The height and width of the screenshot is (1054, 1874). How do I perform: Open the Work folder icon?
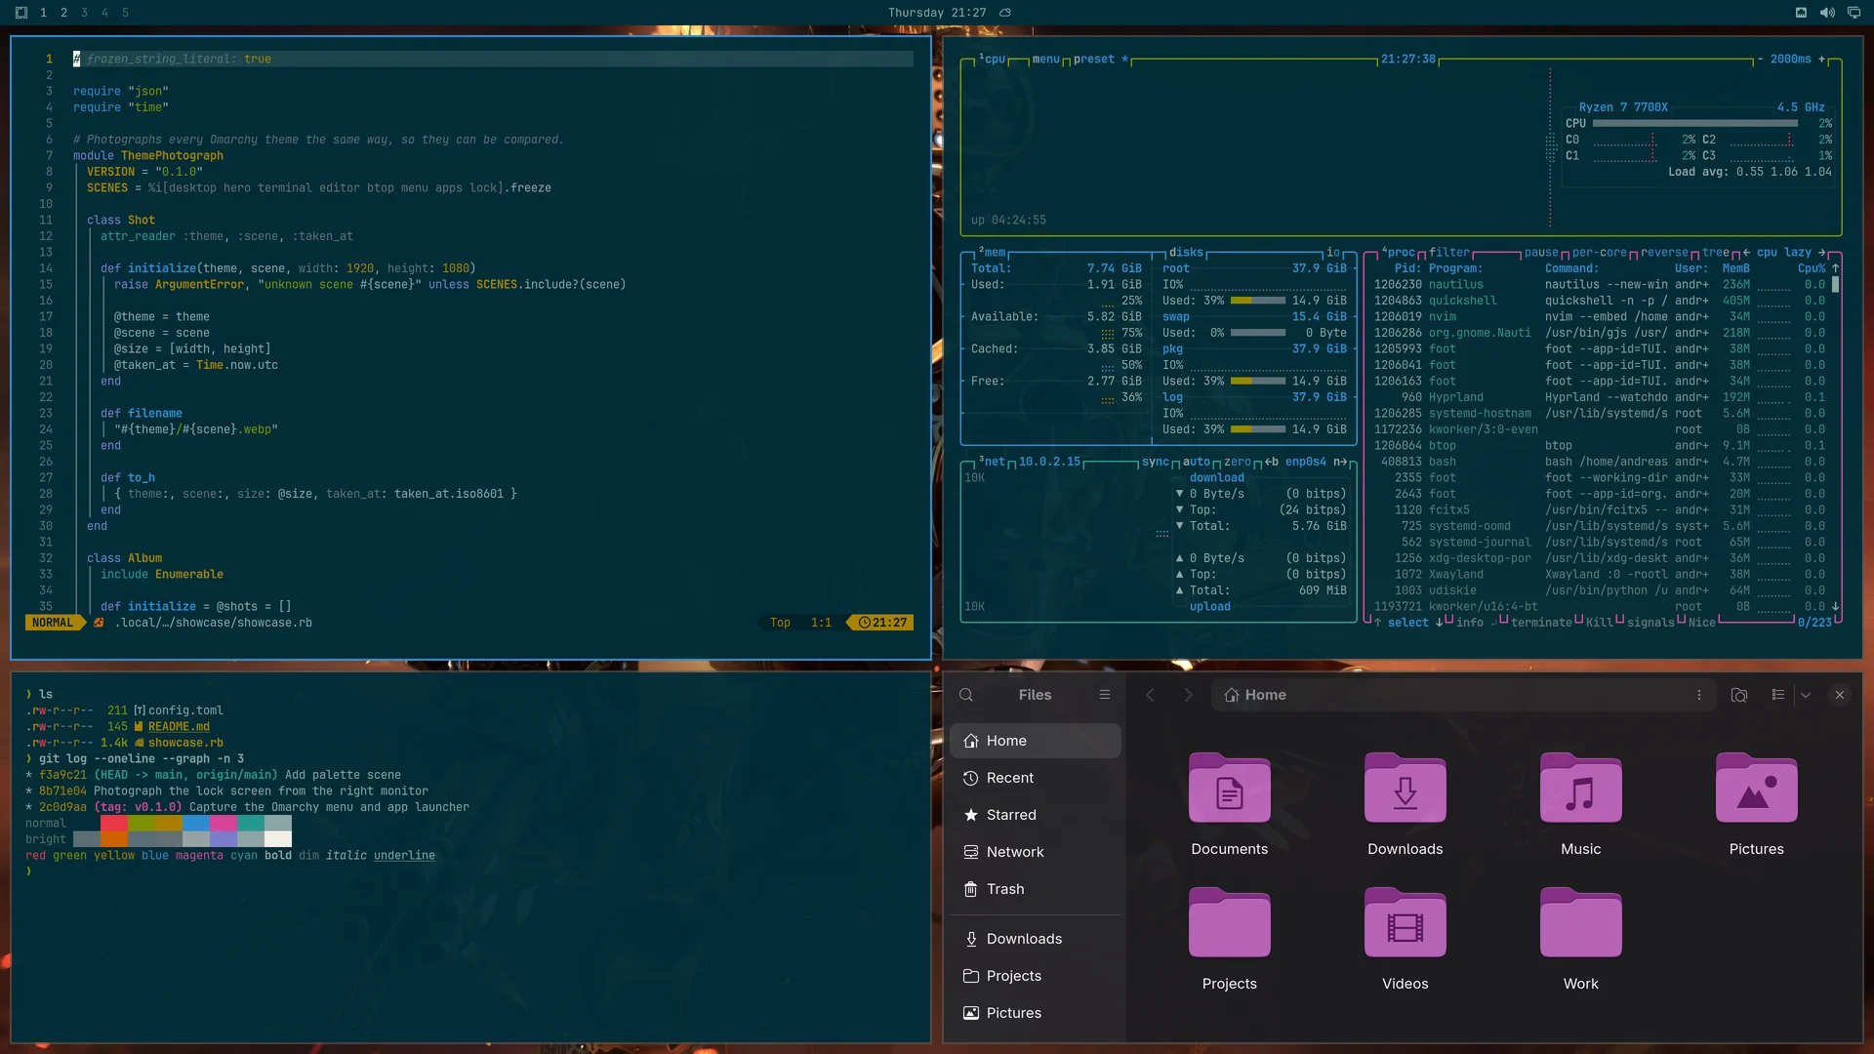click(x=1580, y=923)
